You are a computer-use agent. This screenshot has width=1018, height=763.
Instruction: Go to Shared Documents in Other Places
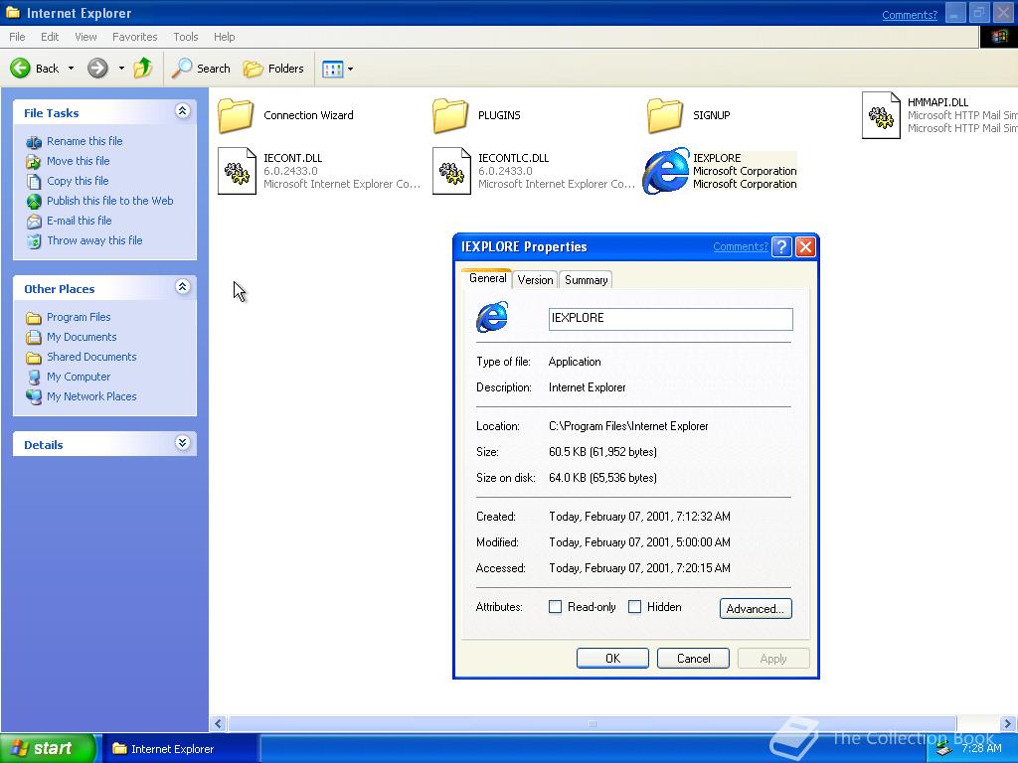tap(91, 357)
